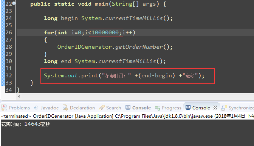This screenshot has height=146, width=254.
Task: Click the loop limit 10000000 in the code
Action: [105, 32]
